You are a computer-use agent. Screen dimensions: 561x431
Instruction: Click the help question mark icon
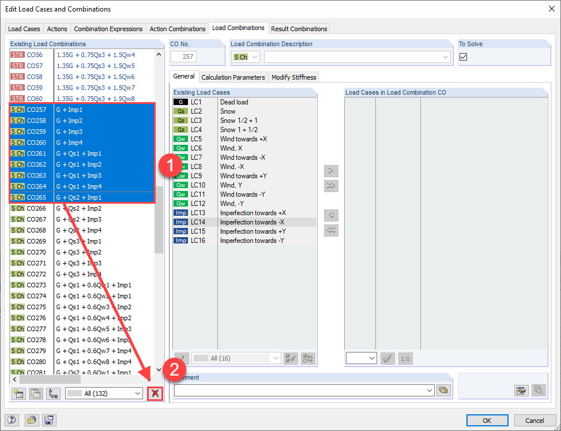[12, 420]
